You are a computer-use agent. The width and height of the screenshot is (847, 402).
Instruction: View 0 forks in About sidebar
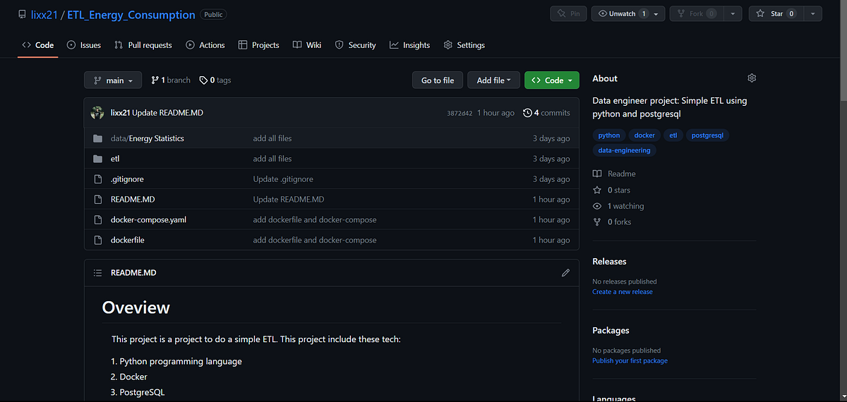click(612, 222)
